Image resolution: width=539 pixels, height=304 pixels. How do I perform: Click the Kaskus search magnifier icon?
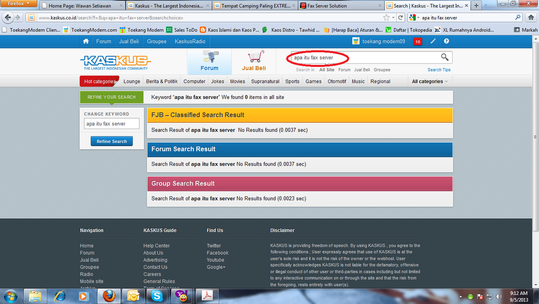click(445, 57)
